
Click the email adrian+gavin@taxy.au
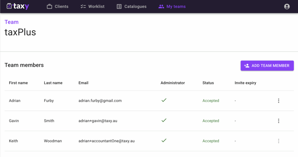tap(98, 121)
